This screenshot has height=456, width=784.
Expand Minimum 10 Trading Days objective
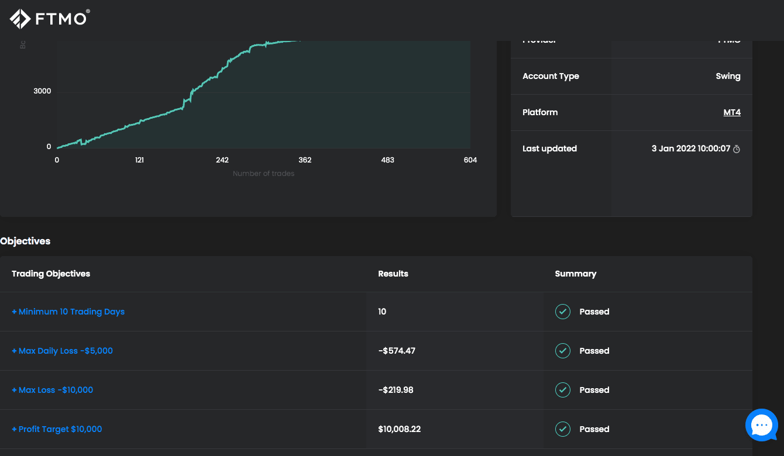point(68,312)
